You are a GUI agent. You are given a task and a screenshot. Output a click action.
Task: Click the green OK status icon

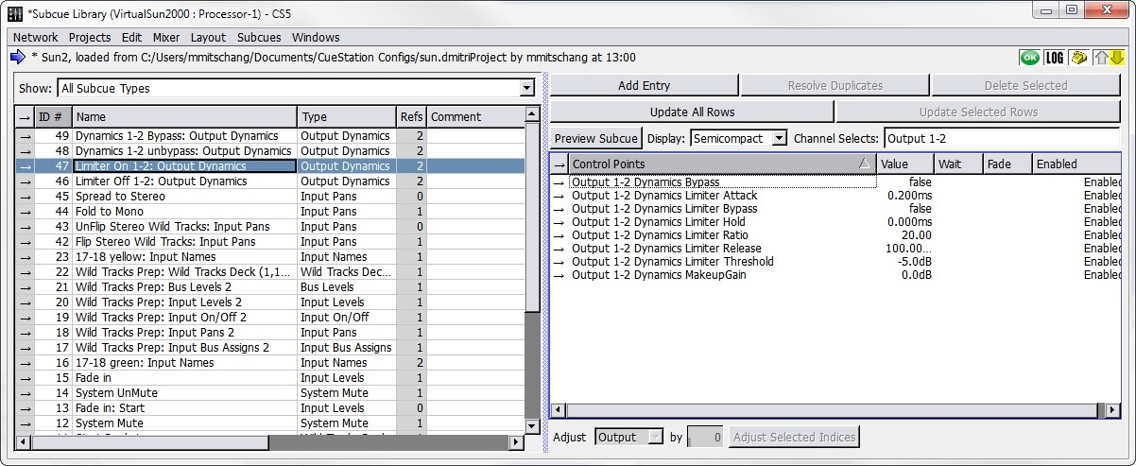click(x=1029, y=58)
